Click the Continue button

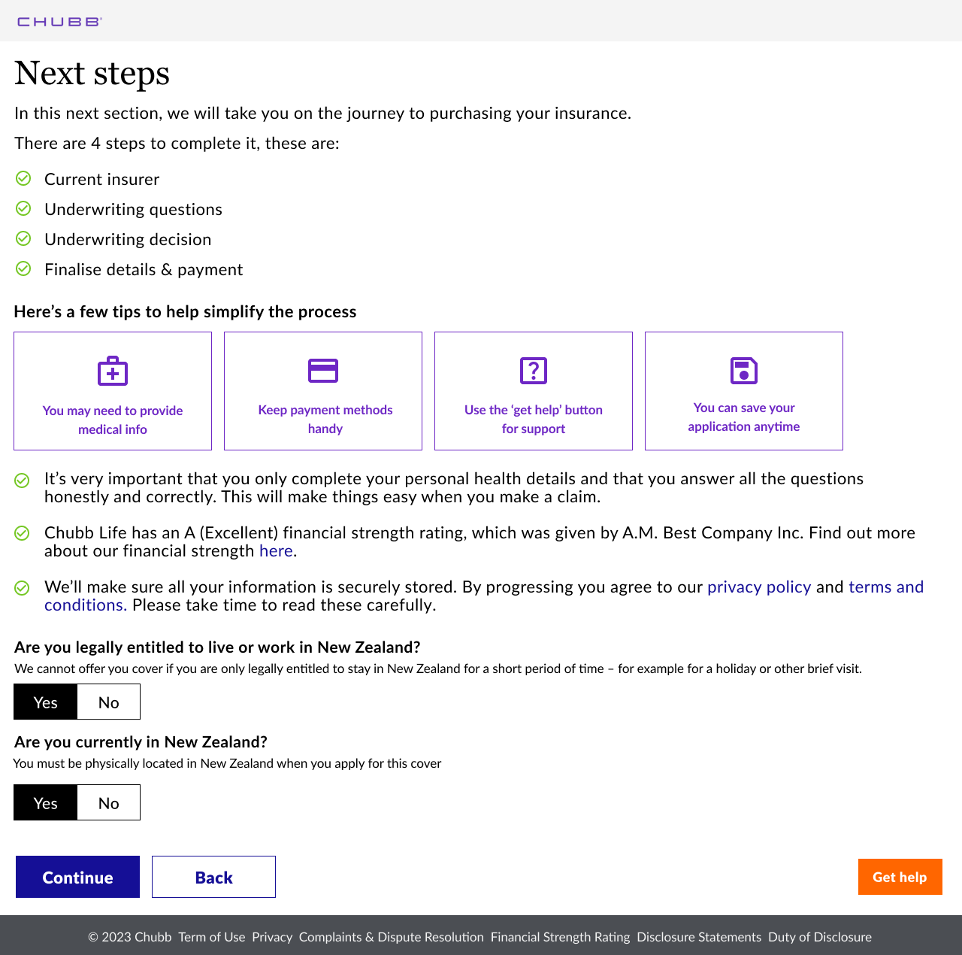(x=77, y=877)
